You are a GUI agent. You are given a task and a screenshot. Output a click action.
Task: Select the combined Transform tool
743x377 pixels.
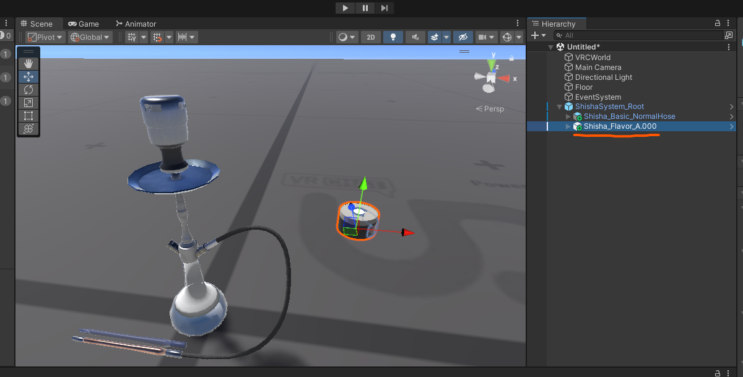[x=28, y=129]
